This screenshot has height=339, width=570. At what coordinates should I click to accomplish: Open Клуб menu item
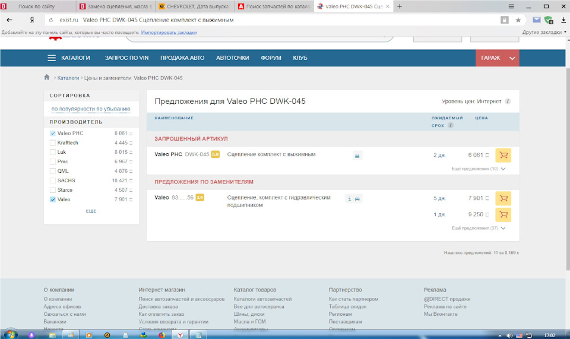click(300, 58)
